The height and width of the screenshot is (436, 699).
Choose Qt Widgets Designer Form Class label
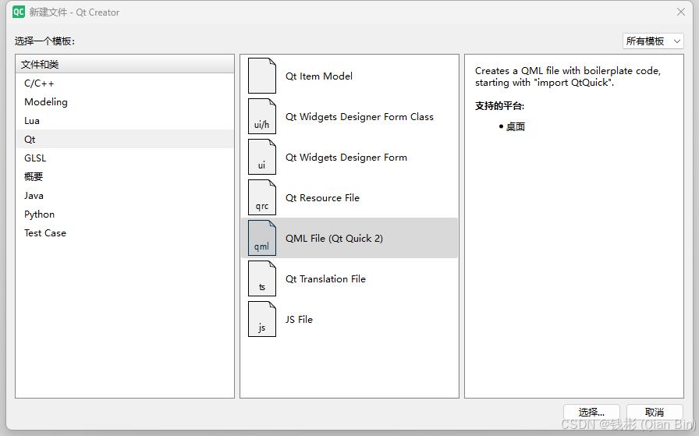[360, 117]
